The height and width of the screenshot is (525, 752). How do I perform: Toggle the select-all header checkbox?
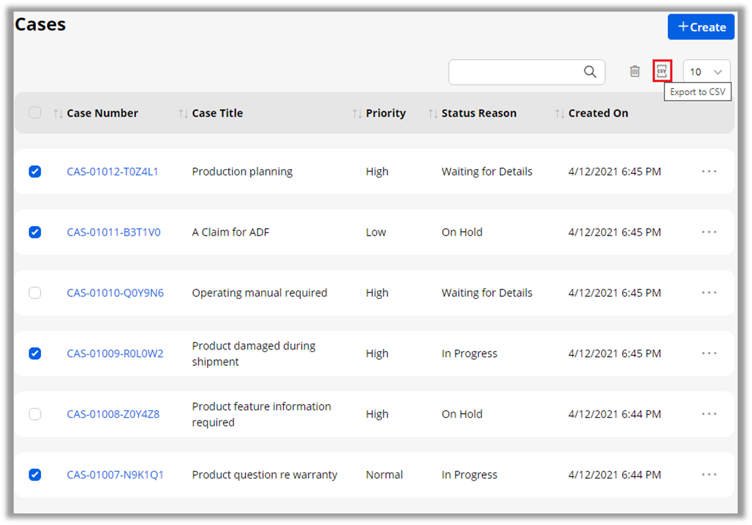click(x=35, y=113)
